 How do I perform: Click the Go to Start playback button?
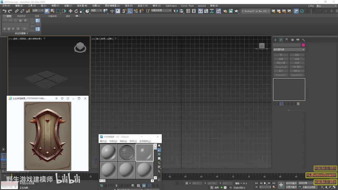coord(256,183)
